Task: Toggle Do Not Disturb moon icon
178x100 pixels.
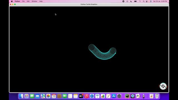Action: point(131,1)
